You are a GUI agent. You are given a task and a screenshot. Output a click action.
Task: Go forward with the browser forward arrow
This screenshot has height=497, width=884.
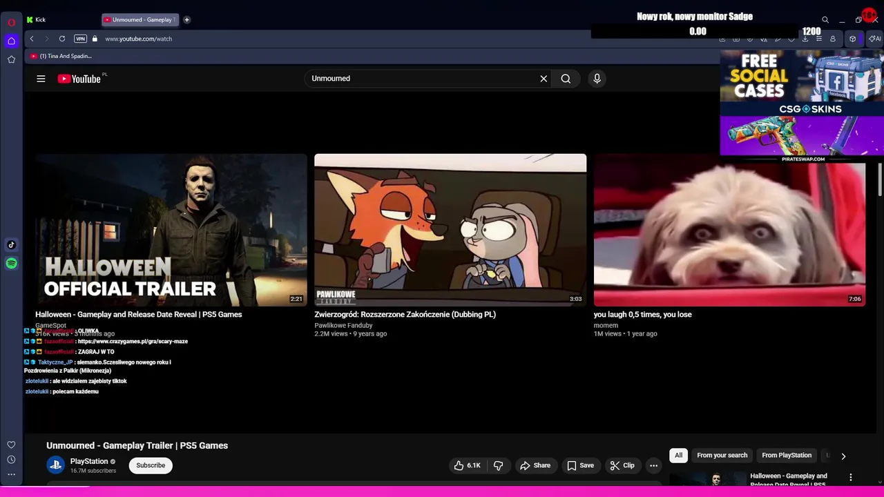coord(47,39)
